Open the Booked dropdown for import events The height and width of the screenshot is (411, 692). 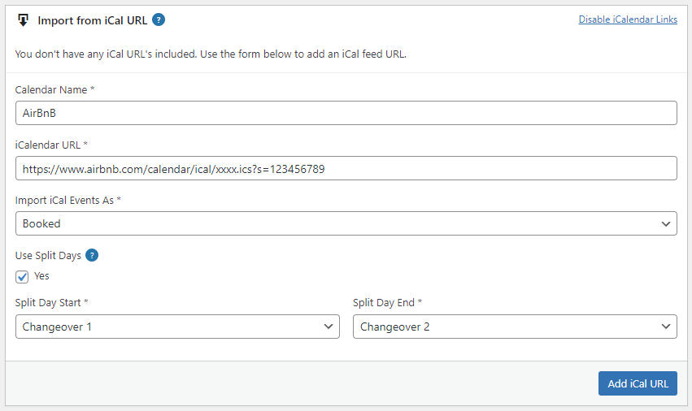pyautogui.click(x=346, y=223)
